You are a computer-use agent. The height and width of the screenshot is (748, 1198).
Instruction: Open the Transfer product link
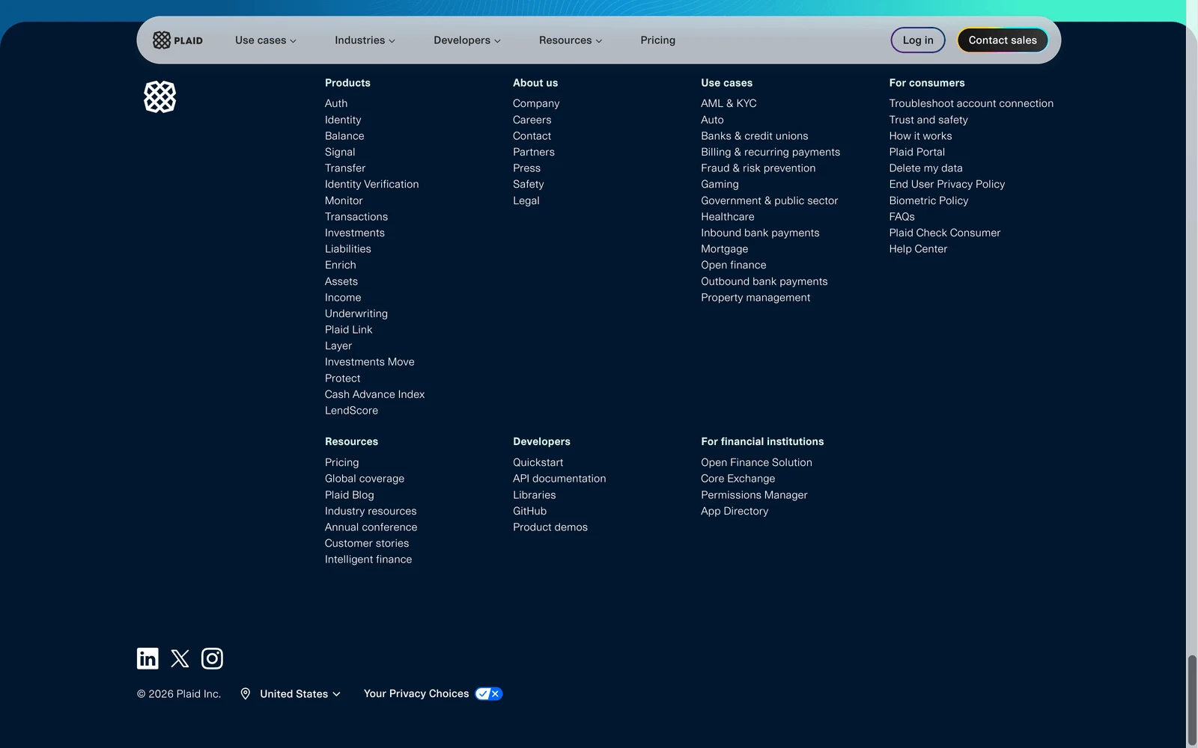[x=345, y=168]
